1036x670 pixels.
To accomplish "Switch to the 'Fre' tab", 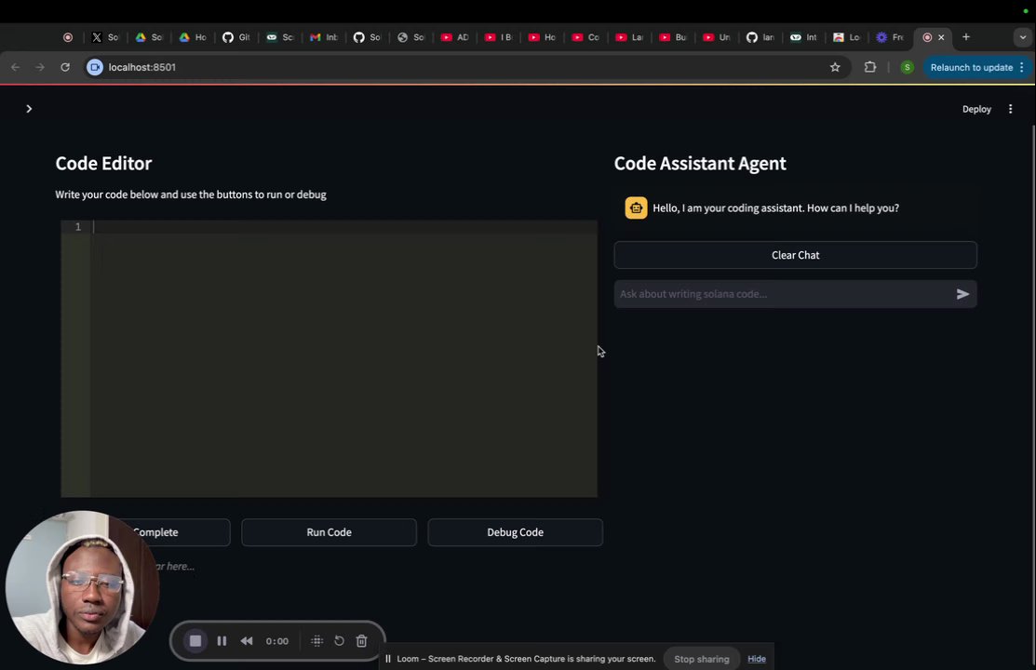I will 890,37.
